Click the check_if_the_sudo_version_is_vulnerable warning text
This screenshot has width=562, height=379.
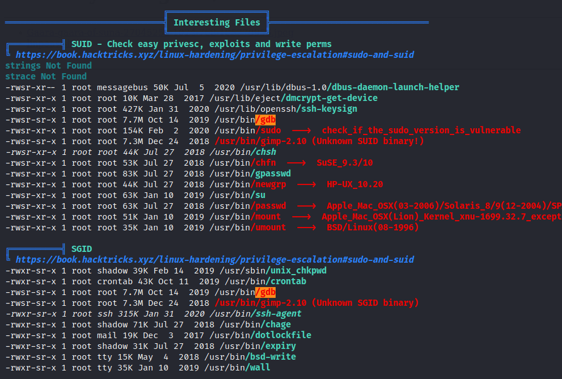[421, 130]
